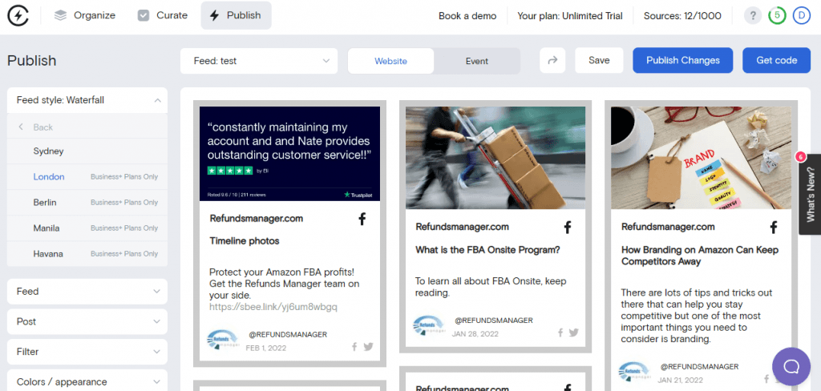Share Jan 28 post to Twitter
The image size is (821, 391).
[x=574, y=333]
